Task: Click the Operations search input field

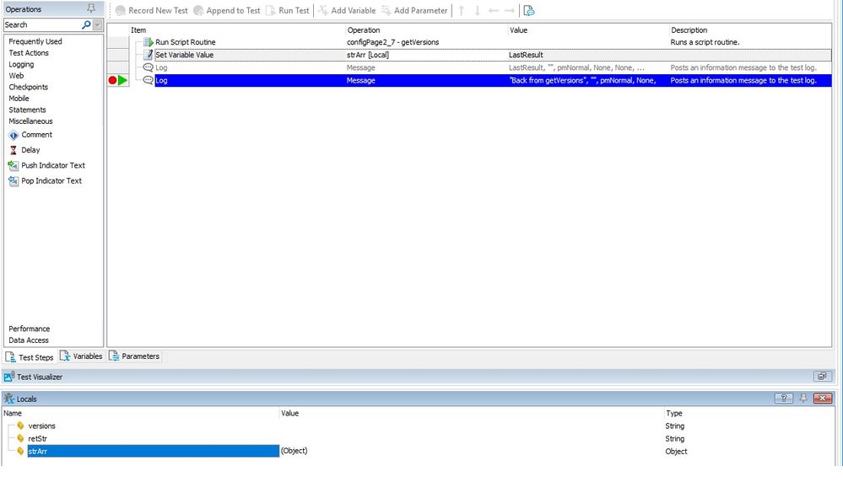Action: 41,25
